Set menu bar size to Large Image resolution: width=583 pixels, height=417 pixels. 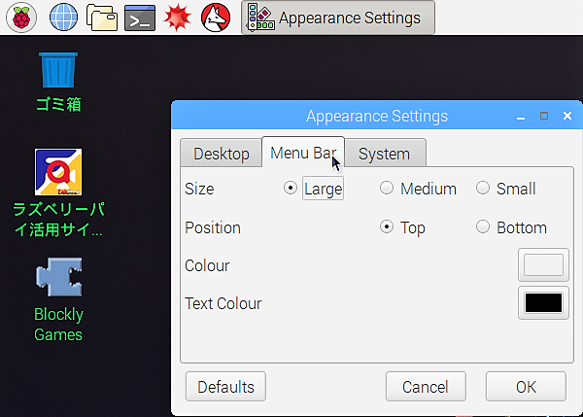(x=313, y=189)
